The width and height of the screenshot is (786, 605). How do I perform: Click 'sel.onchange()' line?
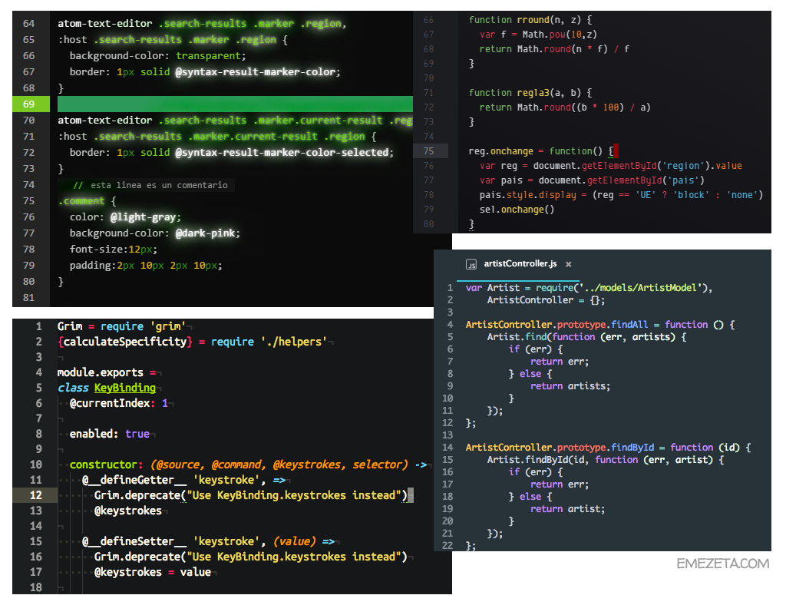tap(517, 210)
